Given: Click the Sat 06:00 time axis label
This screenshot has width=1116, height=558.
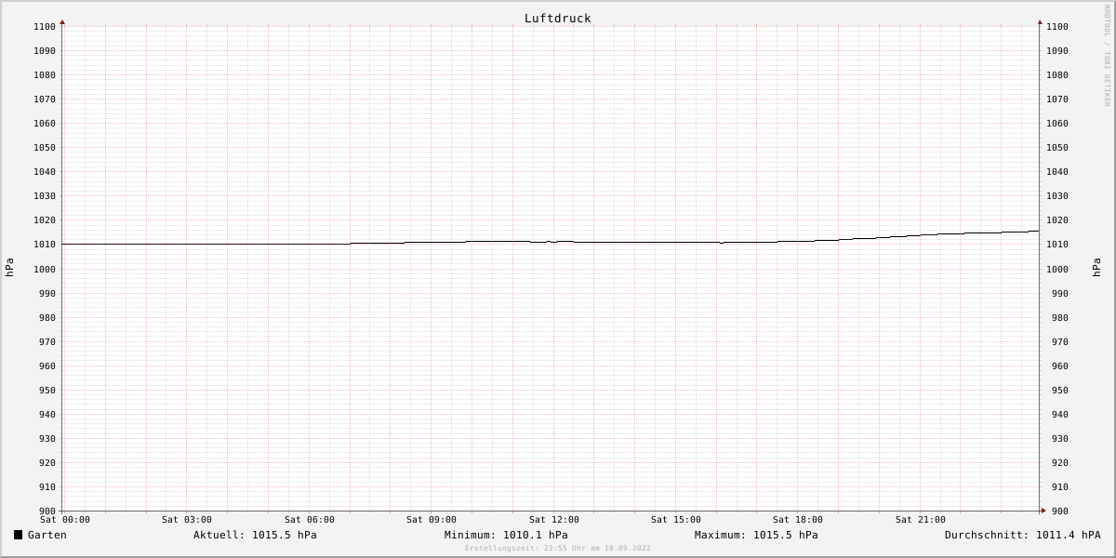Looking at the screenshot, I should click(310, 520).
